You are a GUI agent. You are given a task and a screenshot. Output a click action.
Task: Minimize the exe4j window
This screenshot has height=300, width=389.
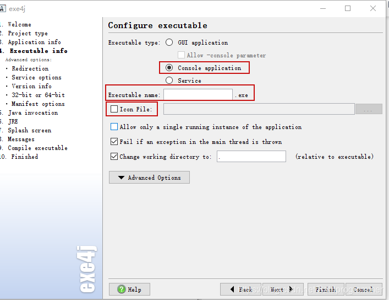[323, 8]
